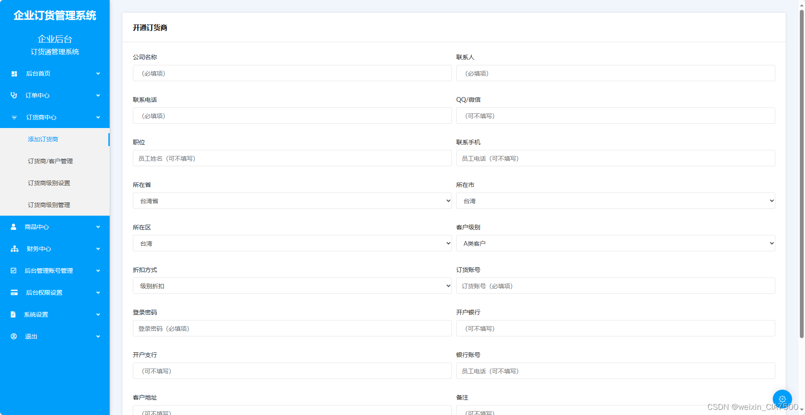Image resolution: width=805 pixels, height=415 pixels.
Task: Click the page vertical scrollbar thumb
Action: 802,174
